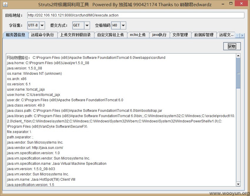Click the 获取 button
250x196 pixels.
pyautogui.click(x=232, y=46)
